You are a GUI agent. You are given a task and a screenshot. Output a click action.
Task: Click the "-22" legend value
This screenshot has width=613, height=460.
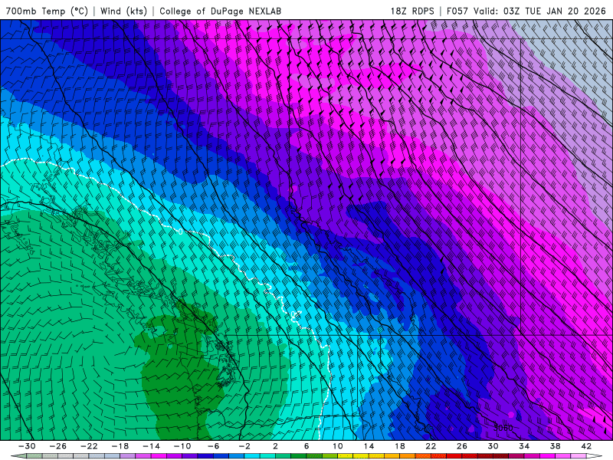point(89,446)
